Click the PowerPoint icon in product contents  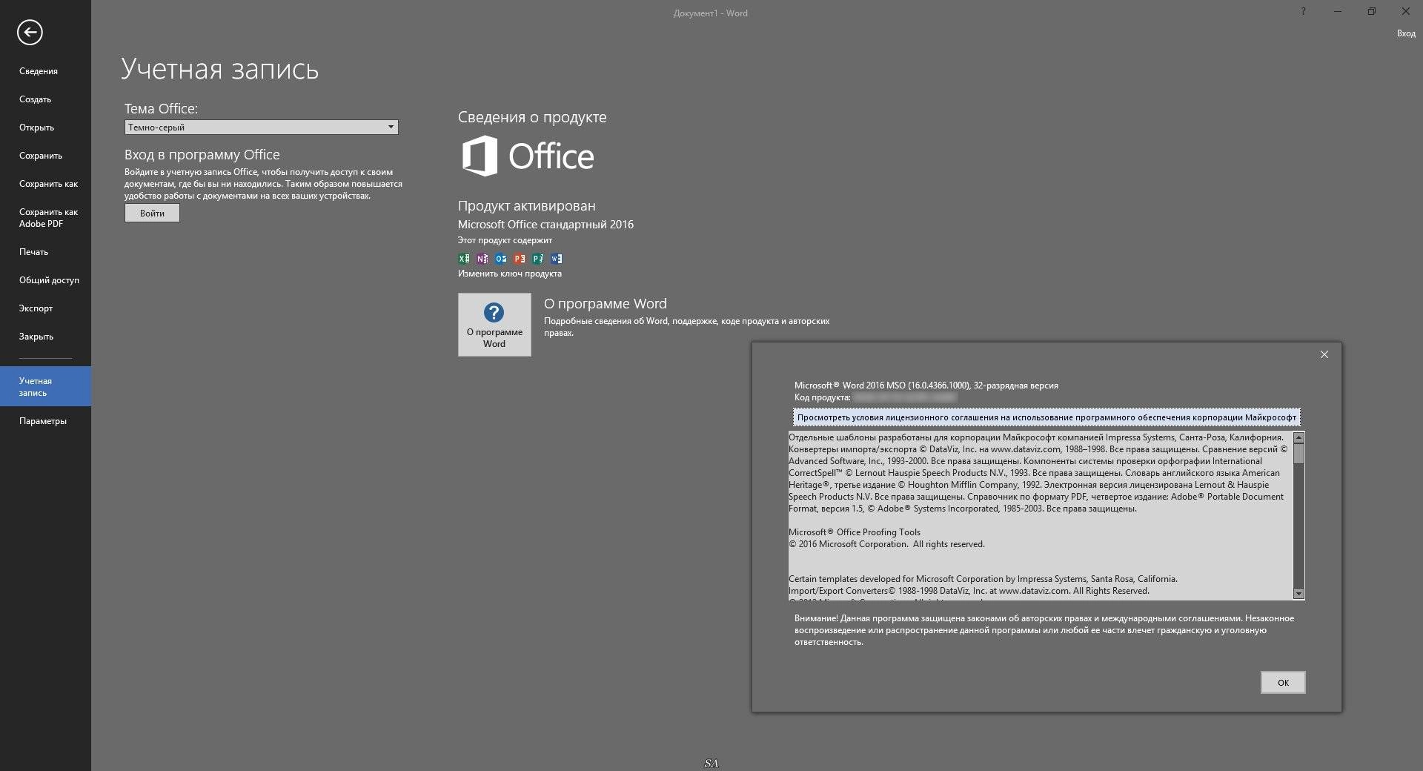[x=520, y=259]
